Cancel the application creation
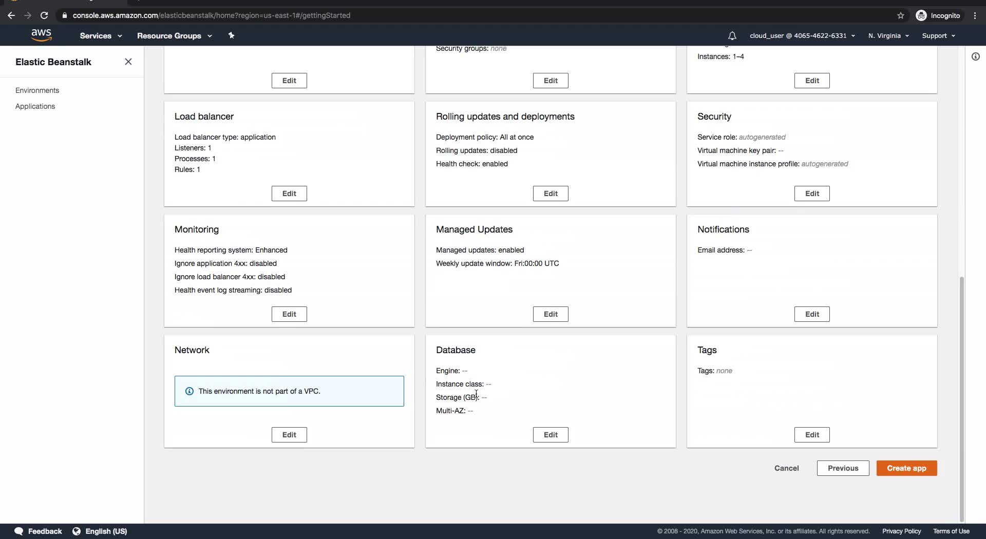Viewport: 986px width, 539px height. 786,468
